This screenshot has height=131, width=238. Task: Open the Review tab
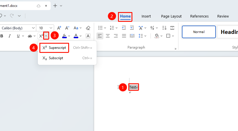click(x=223, y=16)
